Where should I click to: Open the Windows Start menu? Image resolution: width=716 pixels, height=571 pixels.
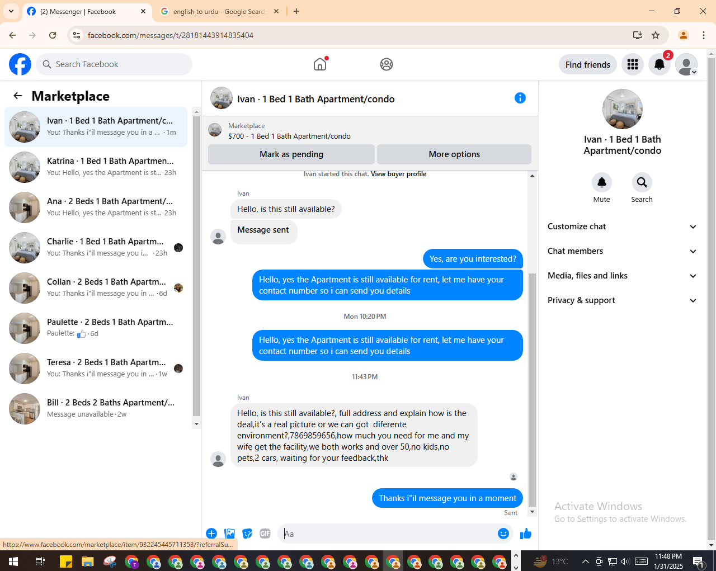click(13, 561)
